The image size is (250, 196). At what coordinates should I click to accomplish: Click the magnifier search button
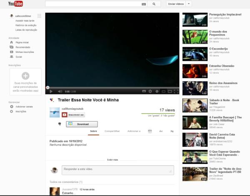click(154, 4)
